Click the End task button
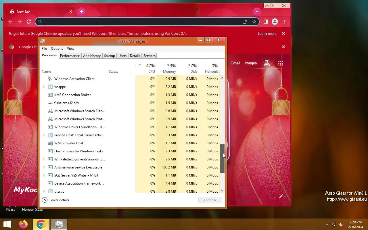Image resolution: width=368 pixels, height=230 pixels. (210, 200)
